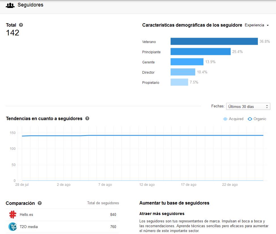Click the Propietario demographic bar

pos(179,82)
